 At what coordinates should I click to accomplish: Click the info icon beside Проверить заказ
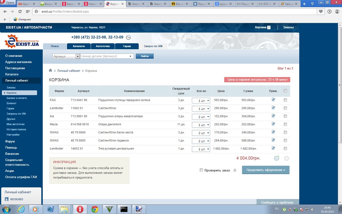(235, 170)
